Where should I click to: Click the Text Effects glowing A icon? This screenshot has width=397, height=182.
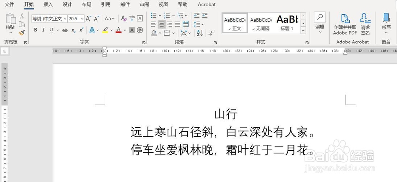[x=92, y=30]
